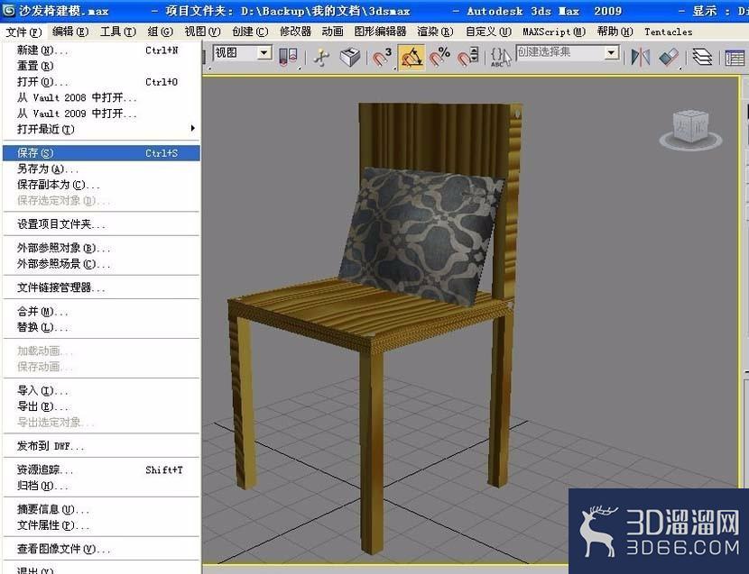Open the Curve Editor icon

pyautogui.click(x=735, y=58)
